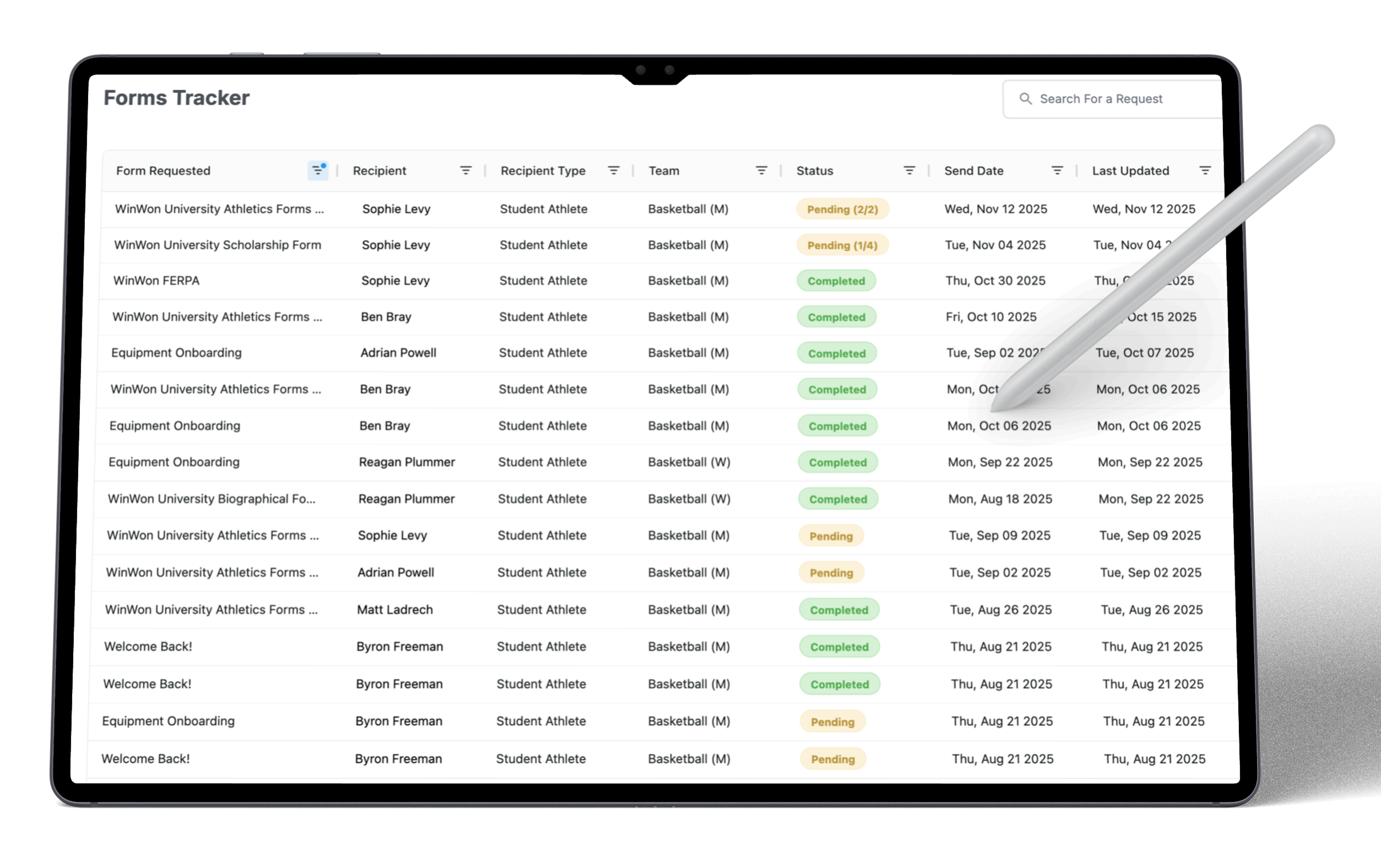Open the active filter on Form Requested column
This screenshot has height=853, width=1381.
318,171
